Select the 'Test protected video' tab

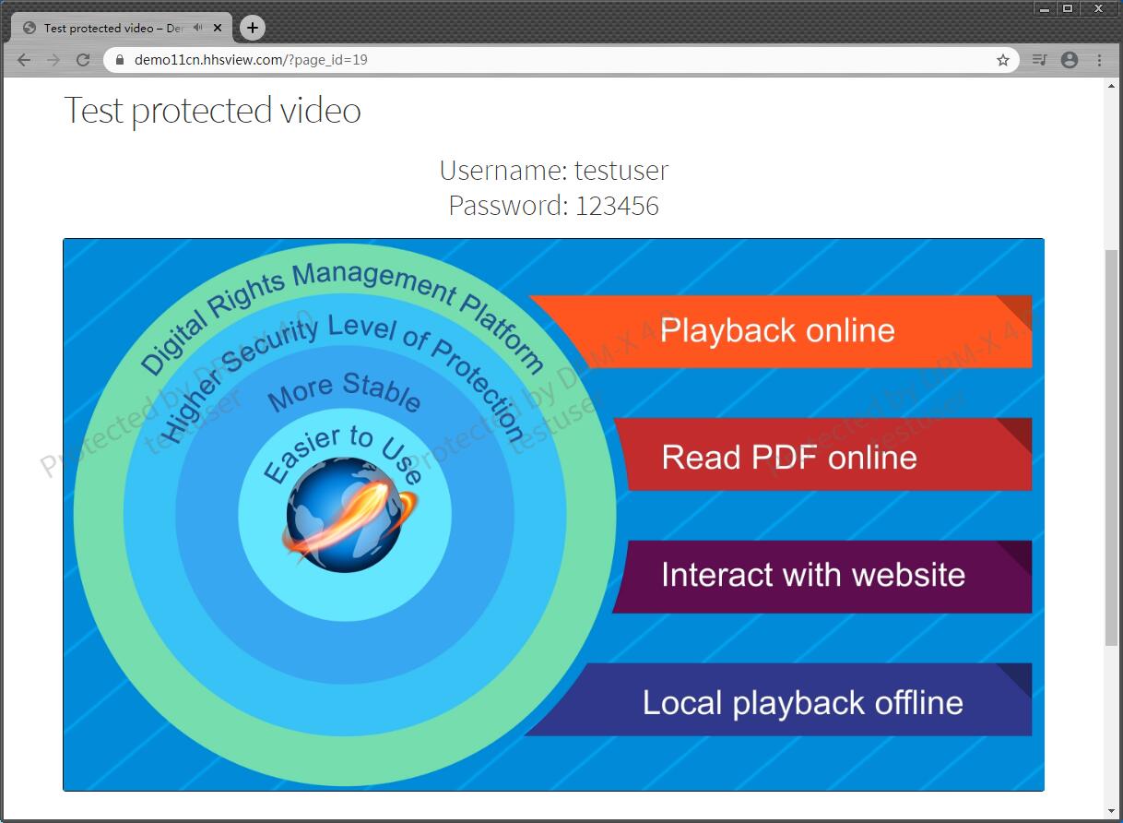pyautogui.click(x=111, y=28)
